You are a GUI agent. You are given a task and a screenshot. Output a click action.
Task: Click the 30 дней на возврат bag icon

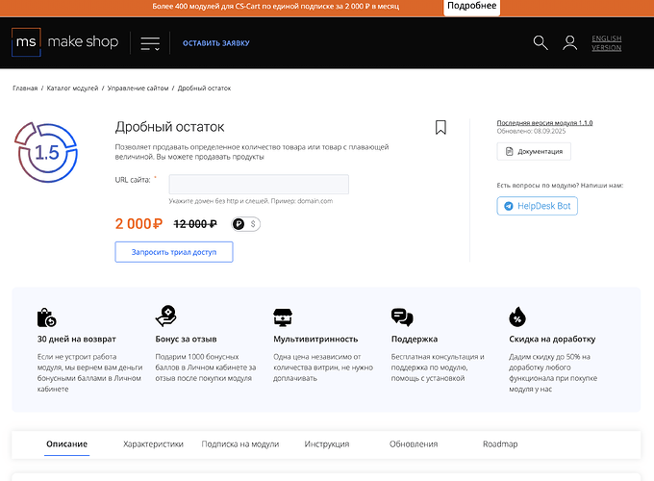click(x=47, y=317)
